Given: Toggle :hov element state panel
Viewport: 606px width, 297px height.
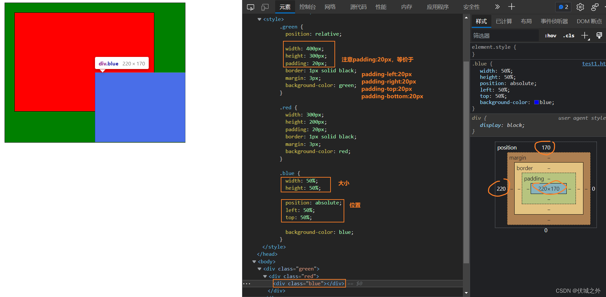Looking at the screenshot, I should click(550, 36).
